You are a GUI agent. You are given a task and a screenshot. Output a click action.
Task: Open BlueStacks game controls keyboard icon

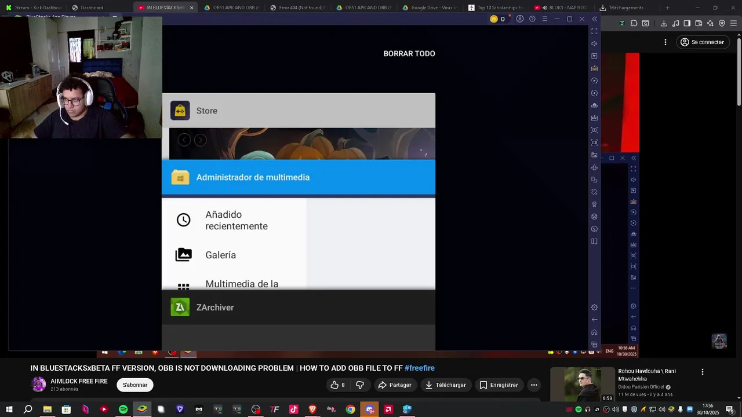(x=594, y=68)
